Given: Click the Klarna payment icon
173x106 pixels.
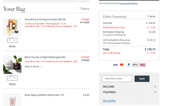Looking at the screenshot, I should coord(143,65).
